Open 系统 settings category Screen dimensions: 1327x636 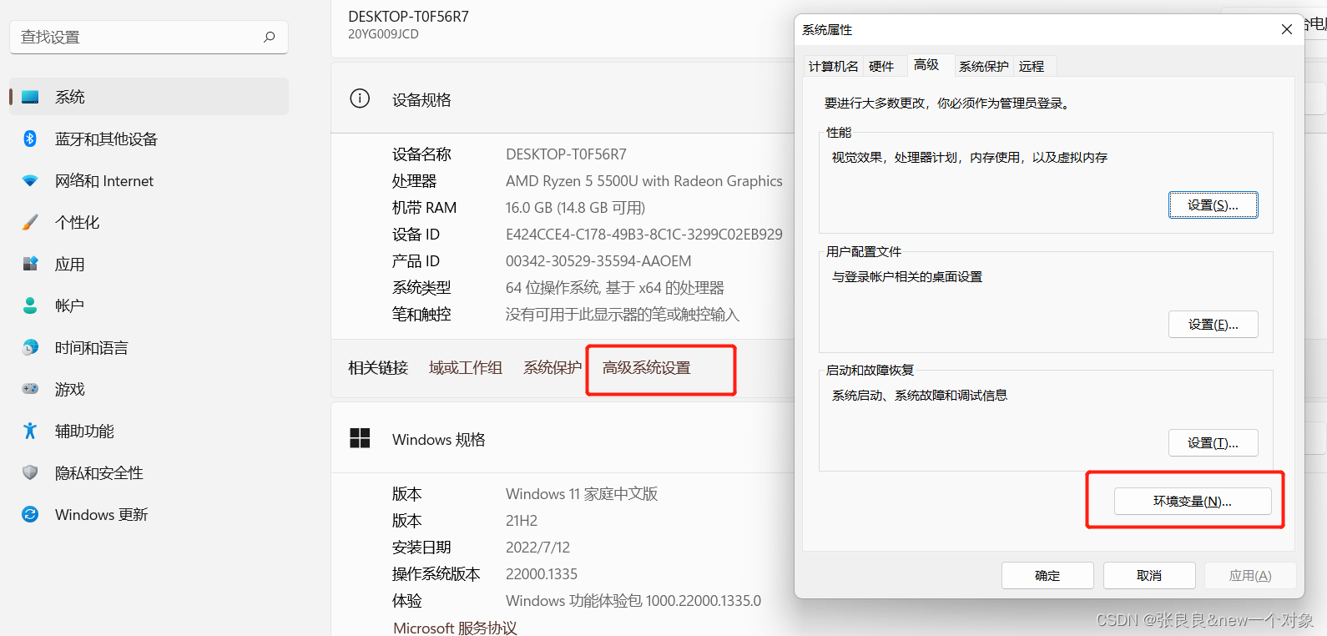point(149,97)
